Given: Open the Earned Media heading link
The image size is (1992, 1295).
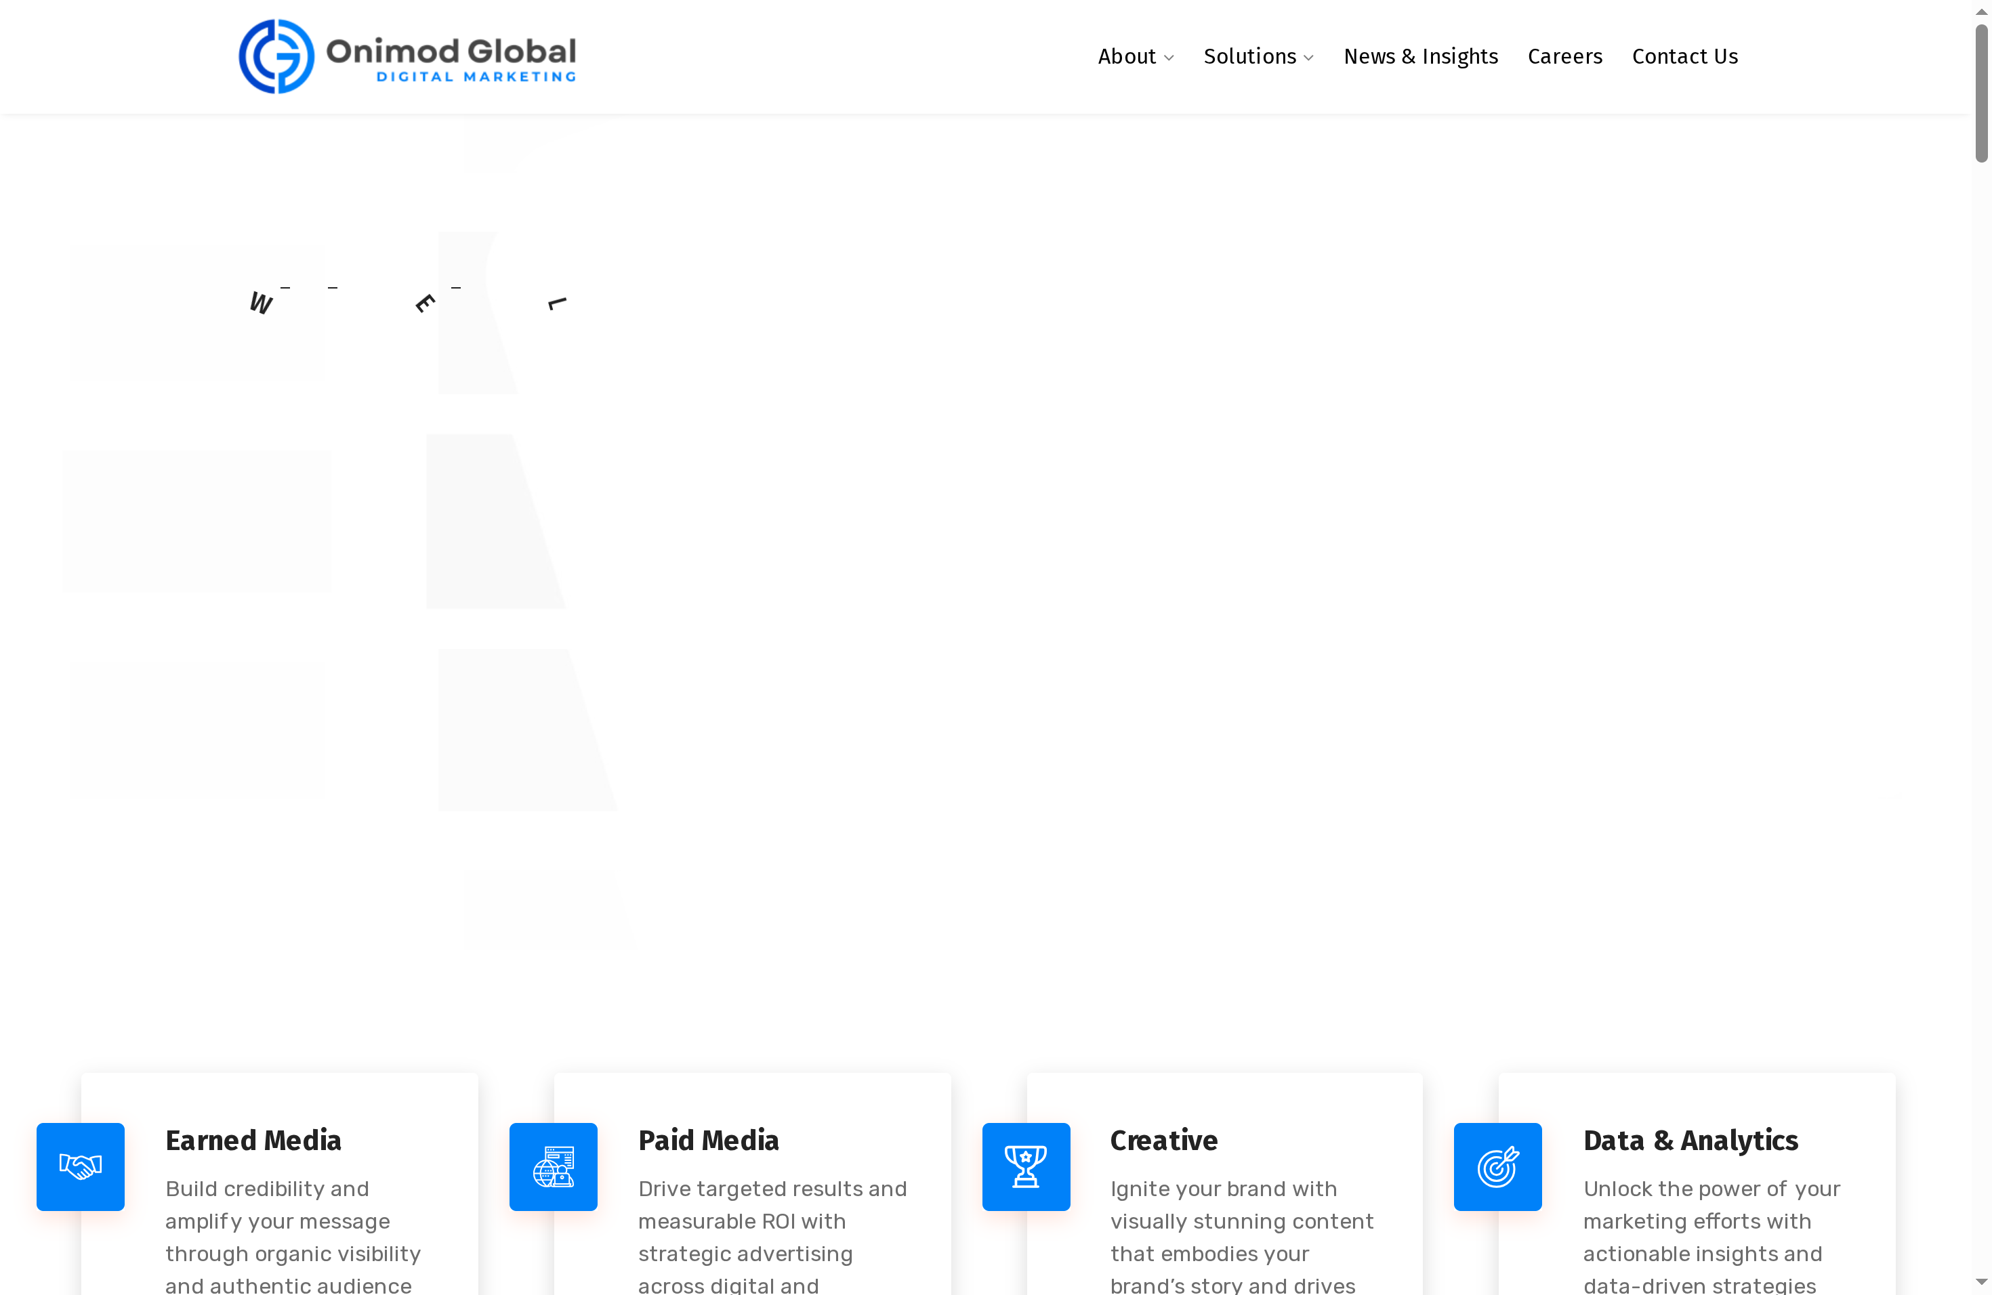Looking at the screenshot, I should pyautogui.click(x=253, y=1139).
